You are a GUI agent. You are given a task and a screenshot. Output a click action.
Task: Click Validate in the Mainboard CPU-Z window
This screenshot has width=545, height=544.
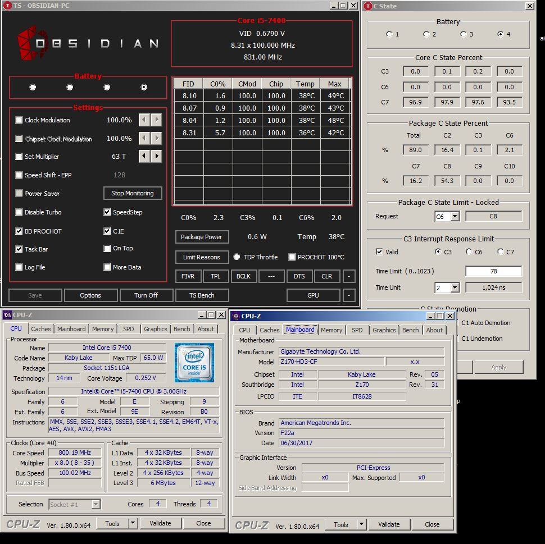point(389,524)
